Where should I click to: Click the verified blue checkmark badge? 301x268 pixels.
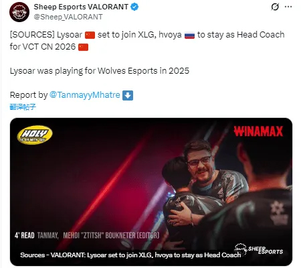(134, 7)
